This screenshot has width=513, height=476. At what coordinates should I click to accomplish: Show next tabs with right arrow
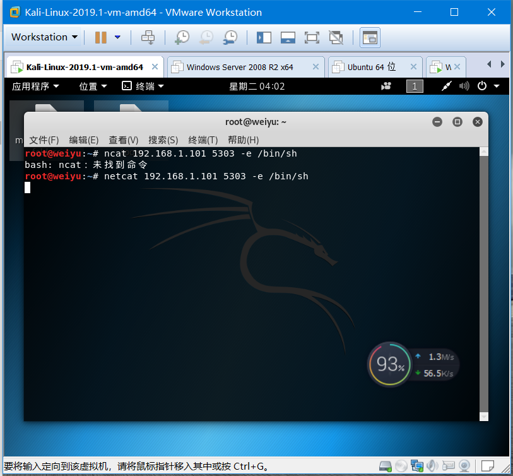click(502, 64)
